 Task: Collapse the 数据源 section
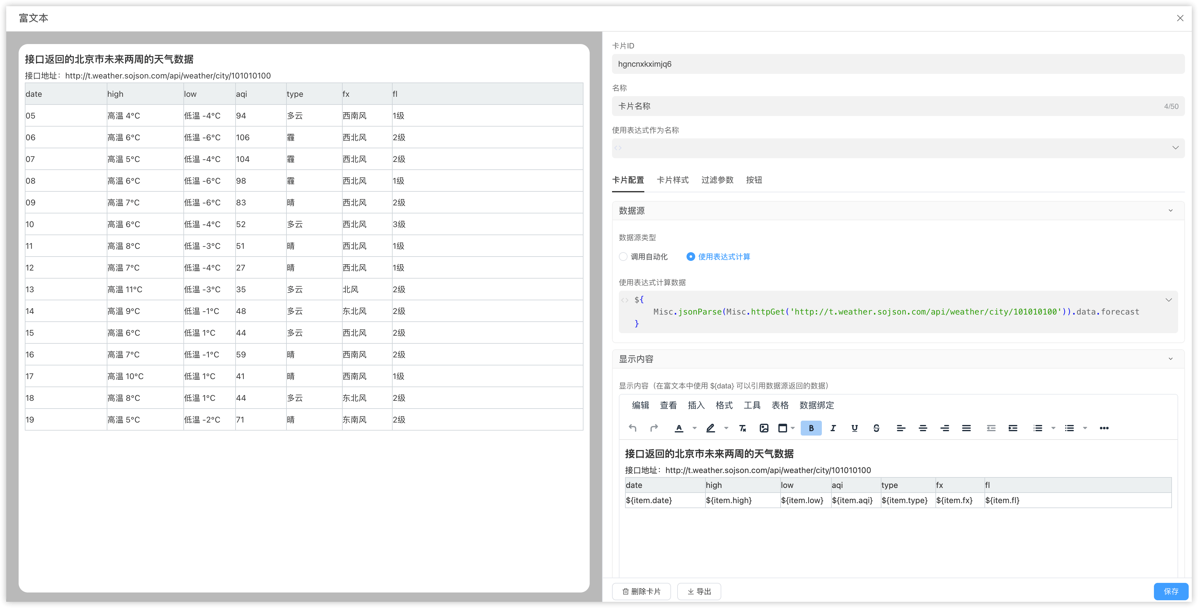pyautogui.click(x=1170, y=211)
